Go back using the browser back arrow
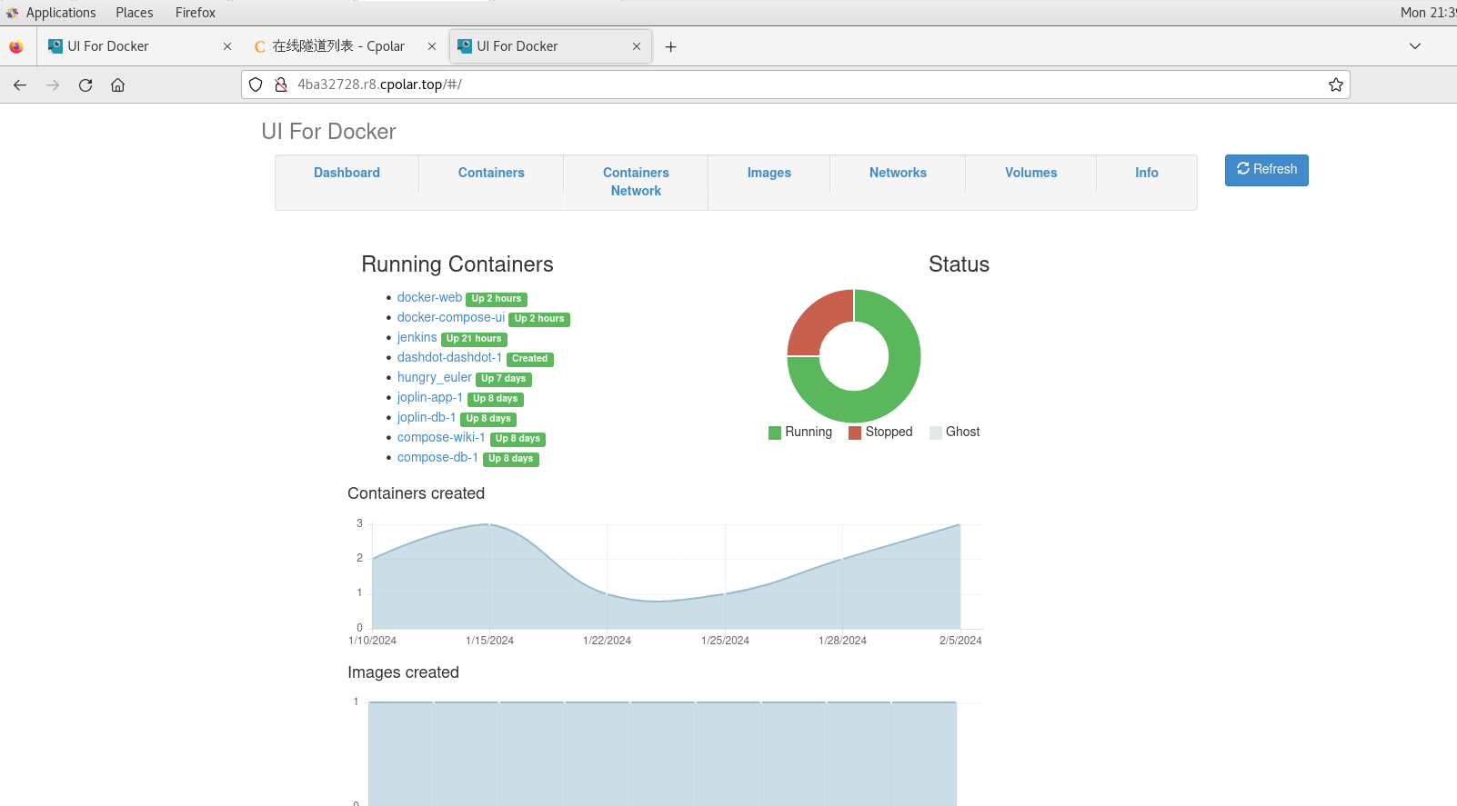The height and width of the screenshot is (806, 1457). pyautogui.click(x=20, y=85)
